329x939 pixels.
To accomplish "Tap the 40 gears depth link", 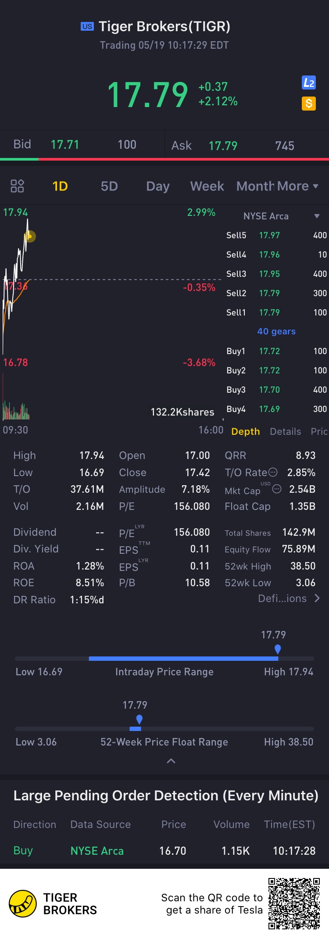I will coord(276,331).
